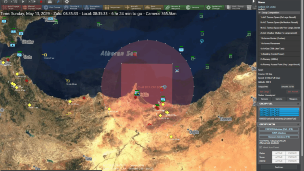
Task: Open the Formation Editor
Action: click(93, 8)
